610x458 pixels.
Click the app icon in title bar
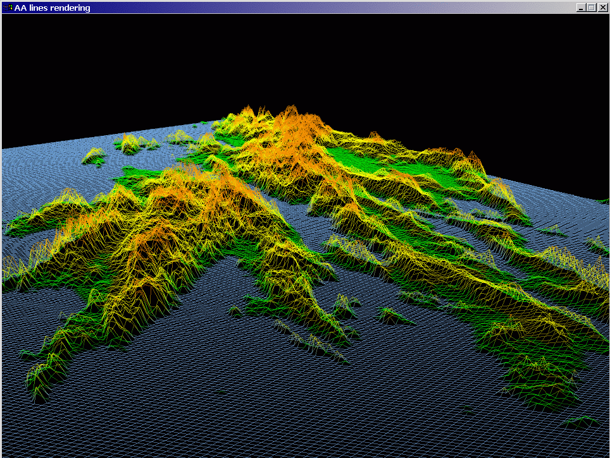pos(8,8)
